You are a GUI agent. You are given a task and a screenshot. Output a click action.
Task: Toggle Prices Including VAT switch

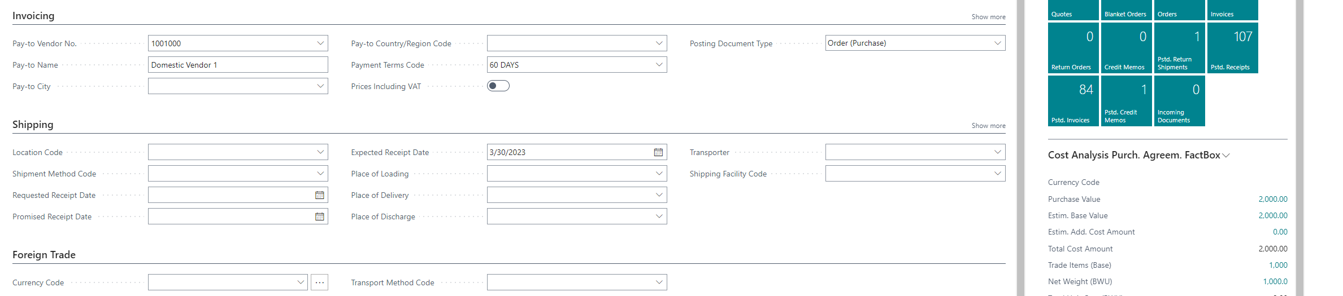(x=498, y=86)
